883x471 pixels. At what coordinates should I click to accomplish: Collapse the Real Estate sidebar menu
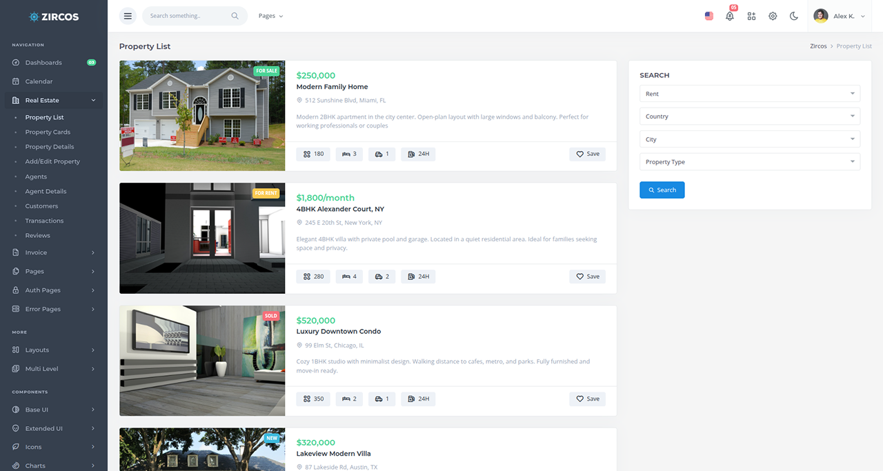(x=54, y=101)
